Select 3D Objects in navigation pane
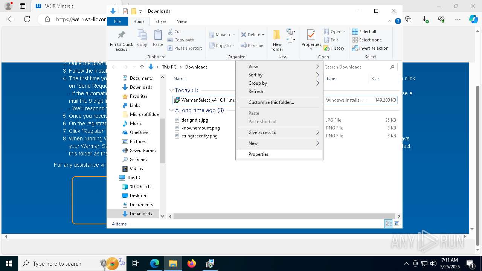Image resolution: width=482 pixels, height=271 pixels. (x=140, y=187)
